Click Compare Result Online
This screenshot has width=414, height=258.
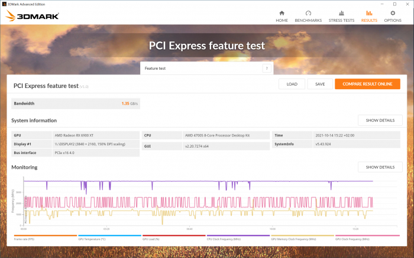(x=367, y=84)
